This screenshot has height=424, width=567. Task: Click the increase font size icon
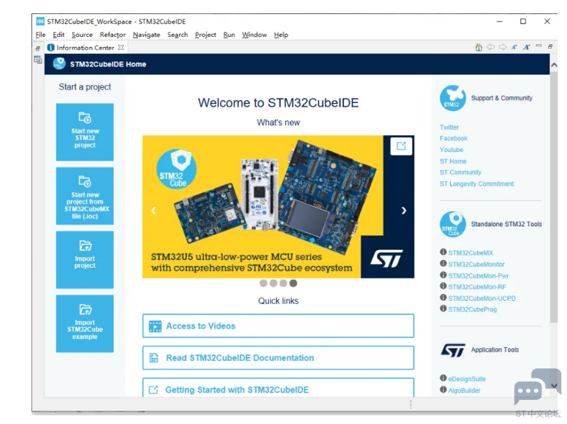pos(527,47)
